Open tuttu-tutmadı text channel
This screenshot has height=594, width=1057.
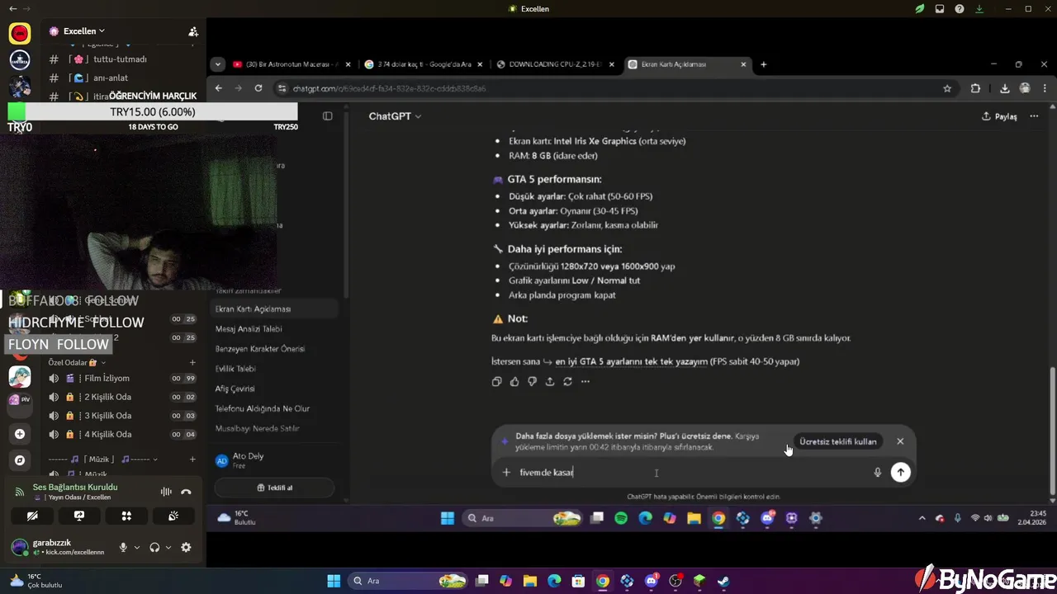(x=121, y=59)
